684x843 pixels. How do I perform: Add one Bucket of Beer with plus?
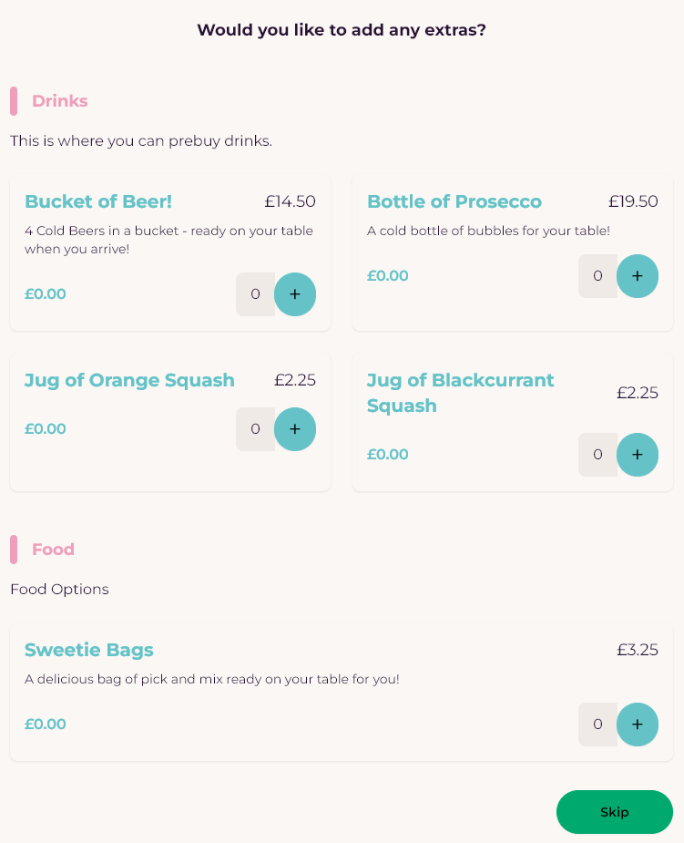tap(295, 294)
